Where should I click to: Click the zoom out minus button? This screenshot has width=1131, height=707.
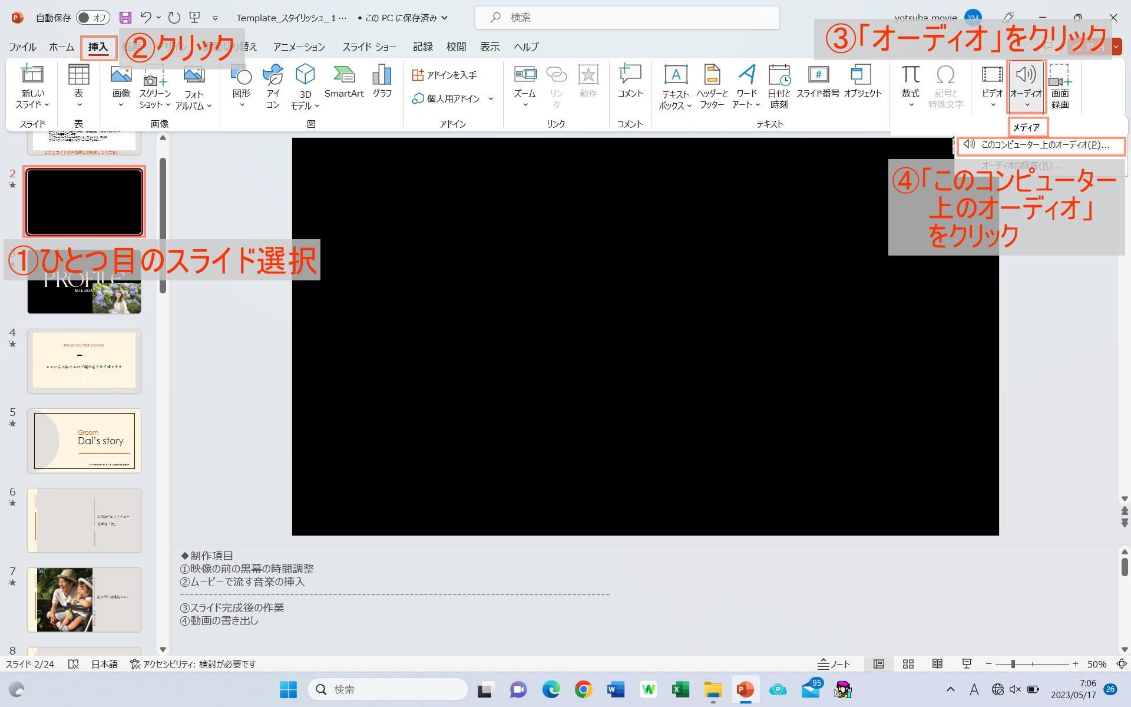988,664
